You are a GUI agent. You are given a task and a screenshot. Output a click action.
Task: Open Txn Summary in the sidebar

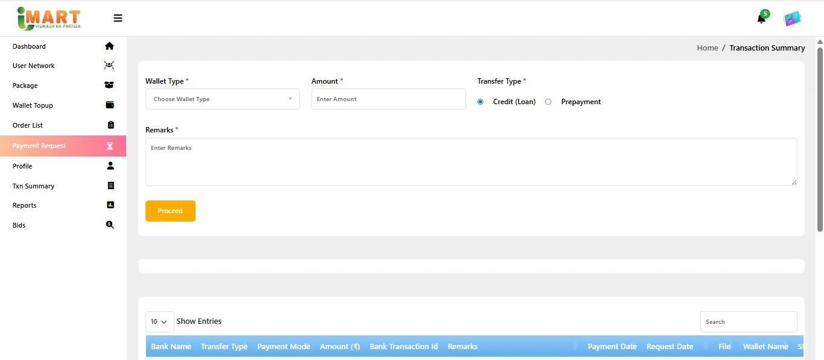34,186
